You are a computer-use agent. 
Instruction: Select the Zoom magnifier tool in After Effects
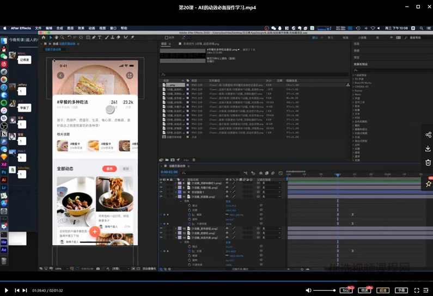click(x=62, y=38)
